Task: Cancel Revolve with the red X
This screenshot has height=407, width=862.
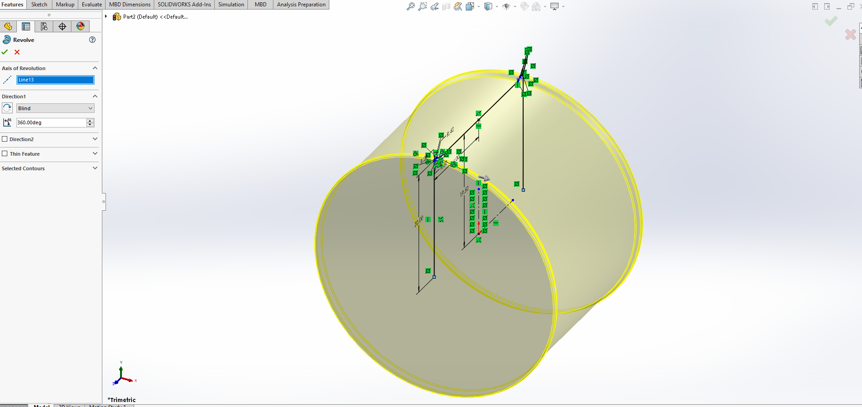Action: point(17,52)
